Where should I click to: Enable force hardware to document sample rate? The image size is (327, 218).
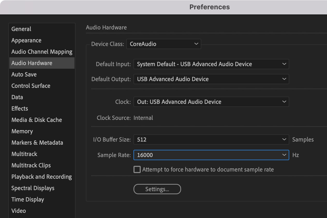[x=137, y=169]
